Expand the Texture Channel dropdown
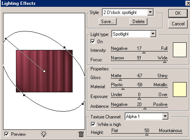This screenshot has width=190, height=140. (165, 116)
